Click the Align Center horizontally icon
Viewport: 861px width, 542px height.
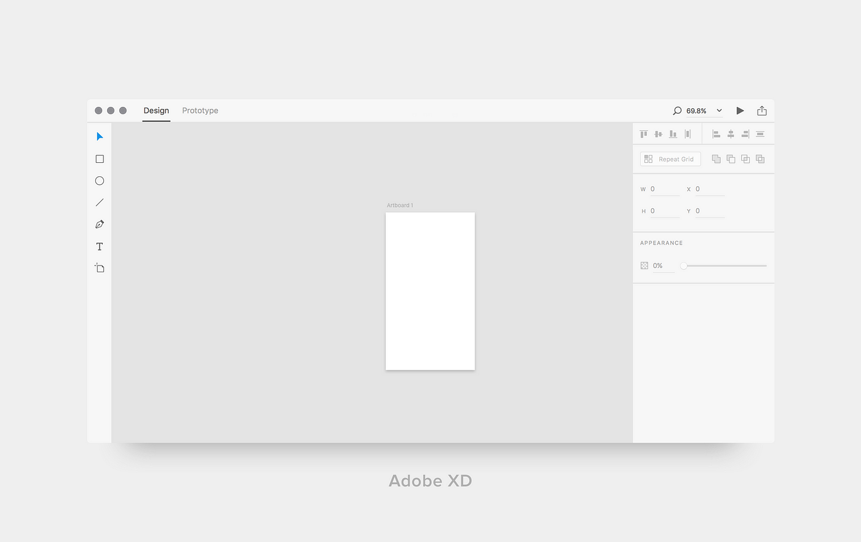[731, 134]
